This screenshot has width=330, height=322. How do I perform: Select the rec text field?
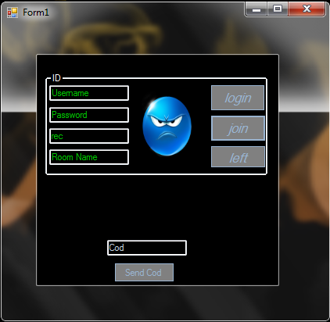pos(89,136)
